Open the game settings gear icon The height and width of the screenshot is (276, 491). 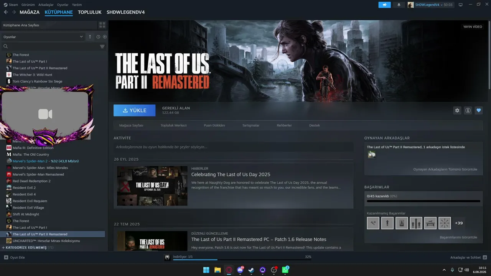[457, 110]
